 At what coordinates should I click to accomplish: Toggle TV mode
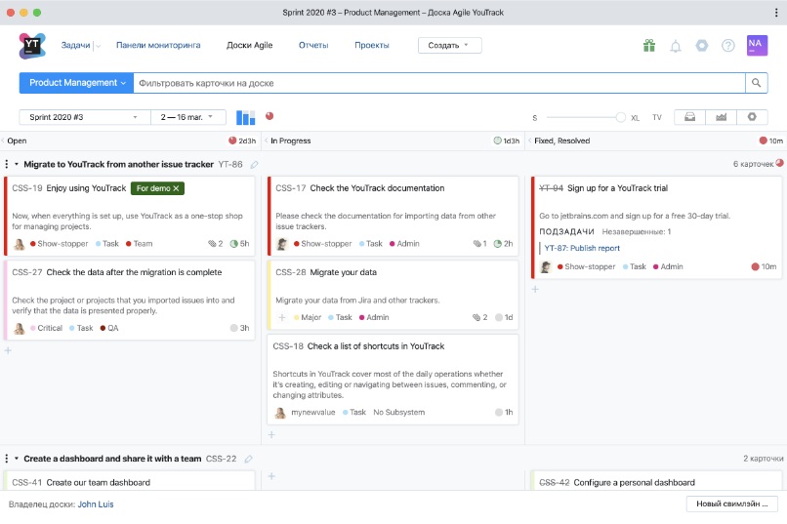(657, 117)
